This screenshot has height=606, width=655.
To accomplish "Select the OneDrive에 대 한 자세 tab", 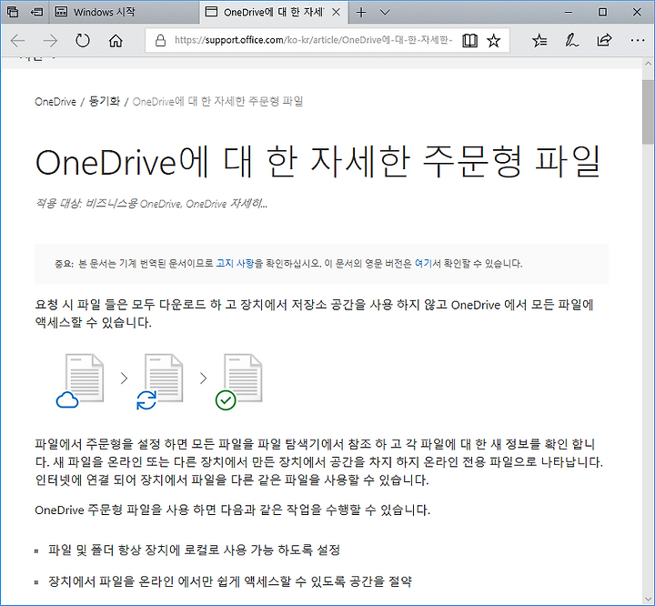I will point(274,12).
